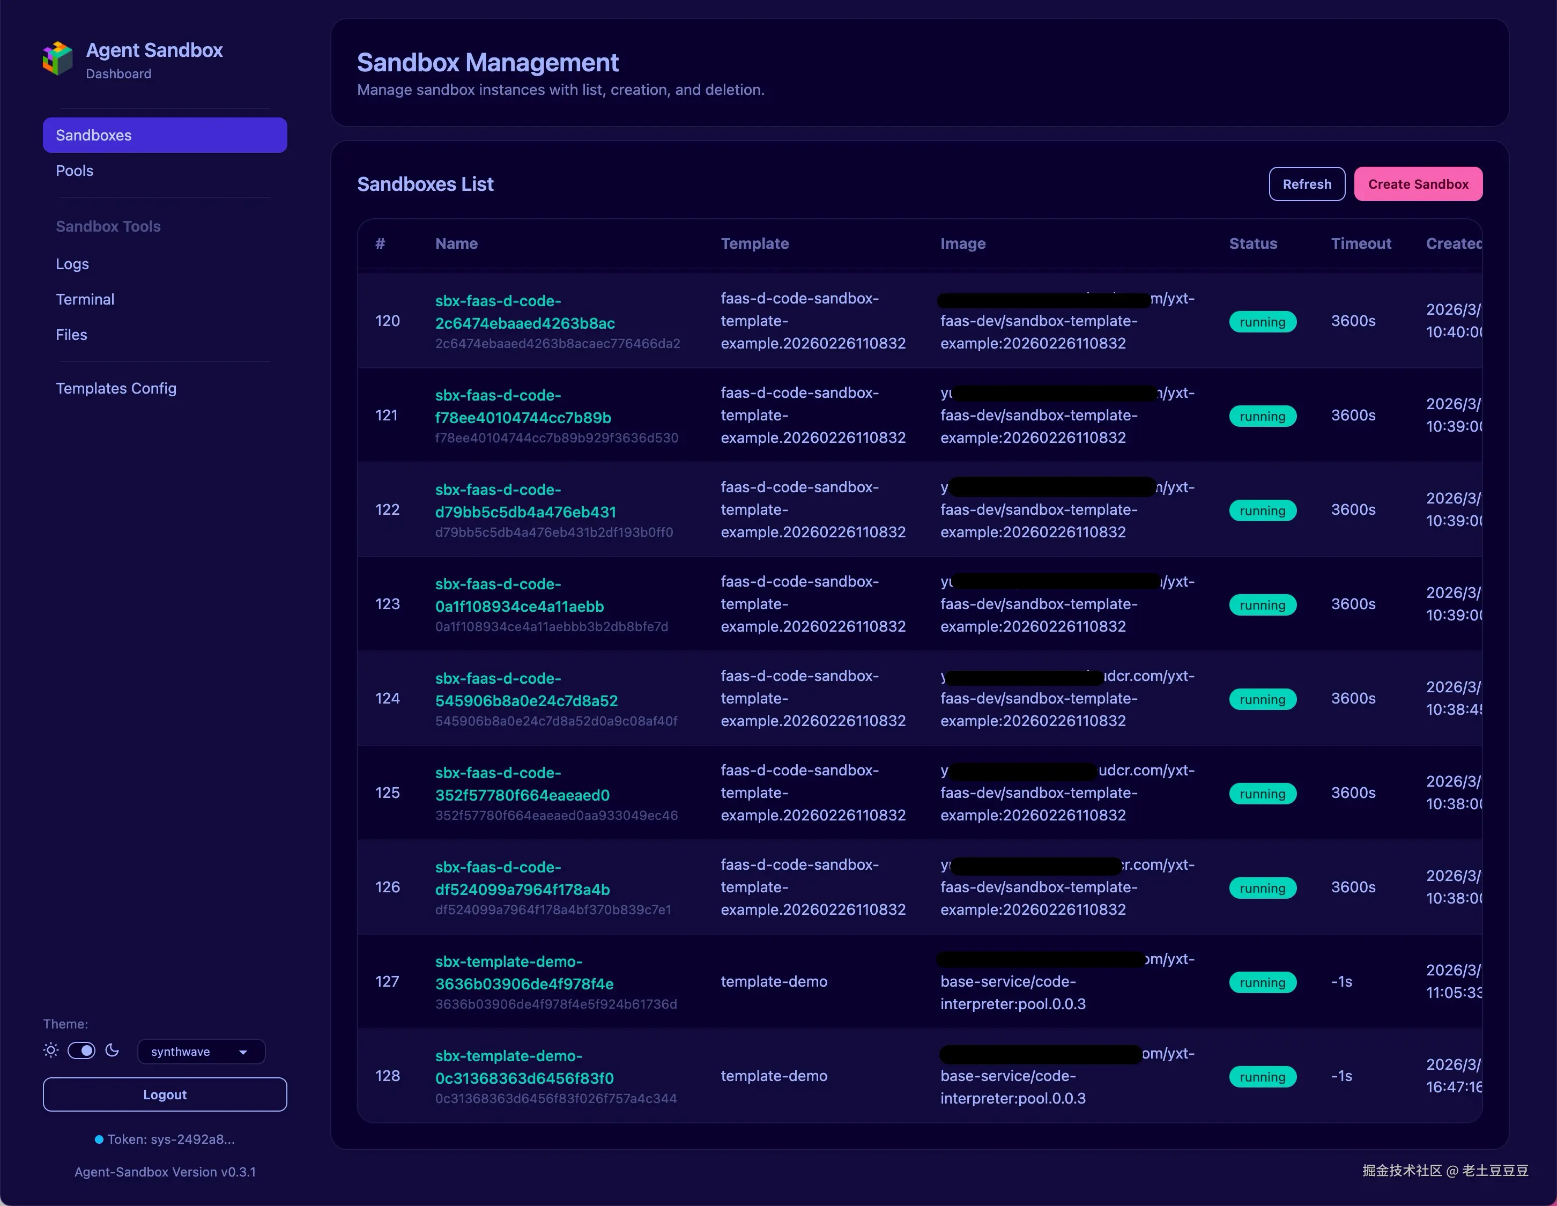Viewport: 1557px width, 1206px height.
Task: Click the Agent Sandbox cube logo
Action: coord(58,58)
